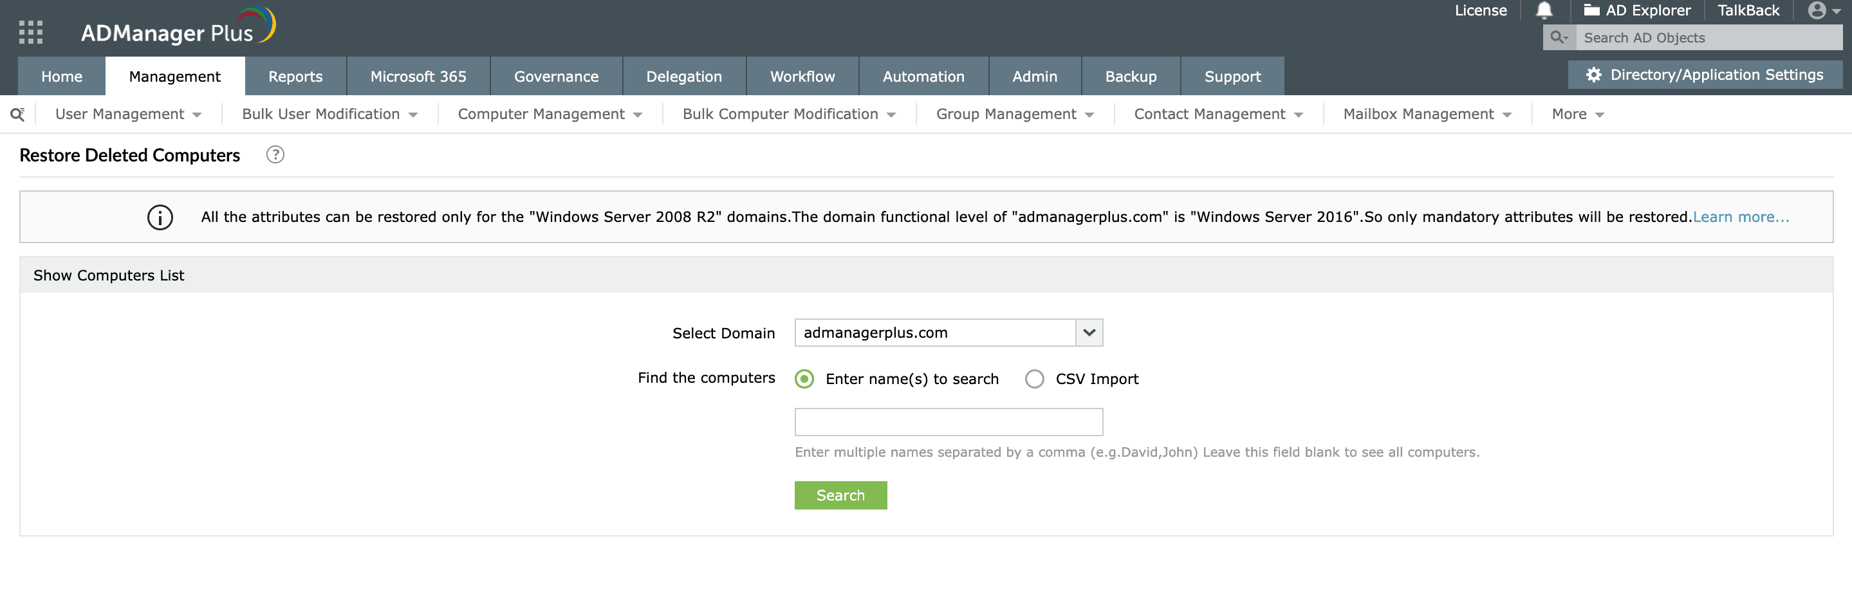
Task: Choose the CSV Import radio button
Action: tap(1035, 380)
